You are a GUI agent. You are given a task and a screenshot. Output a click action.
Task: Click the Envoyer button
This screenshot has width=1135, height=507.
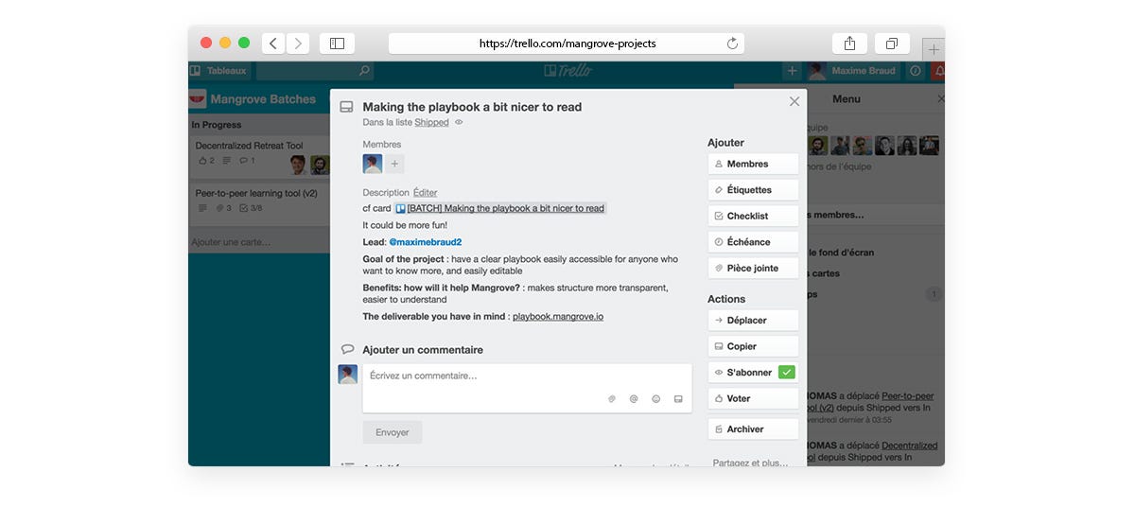point(393,432)
